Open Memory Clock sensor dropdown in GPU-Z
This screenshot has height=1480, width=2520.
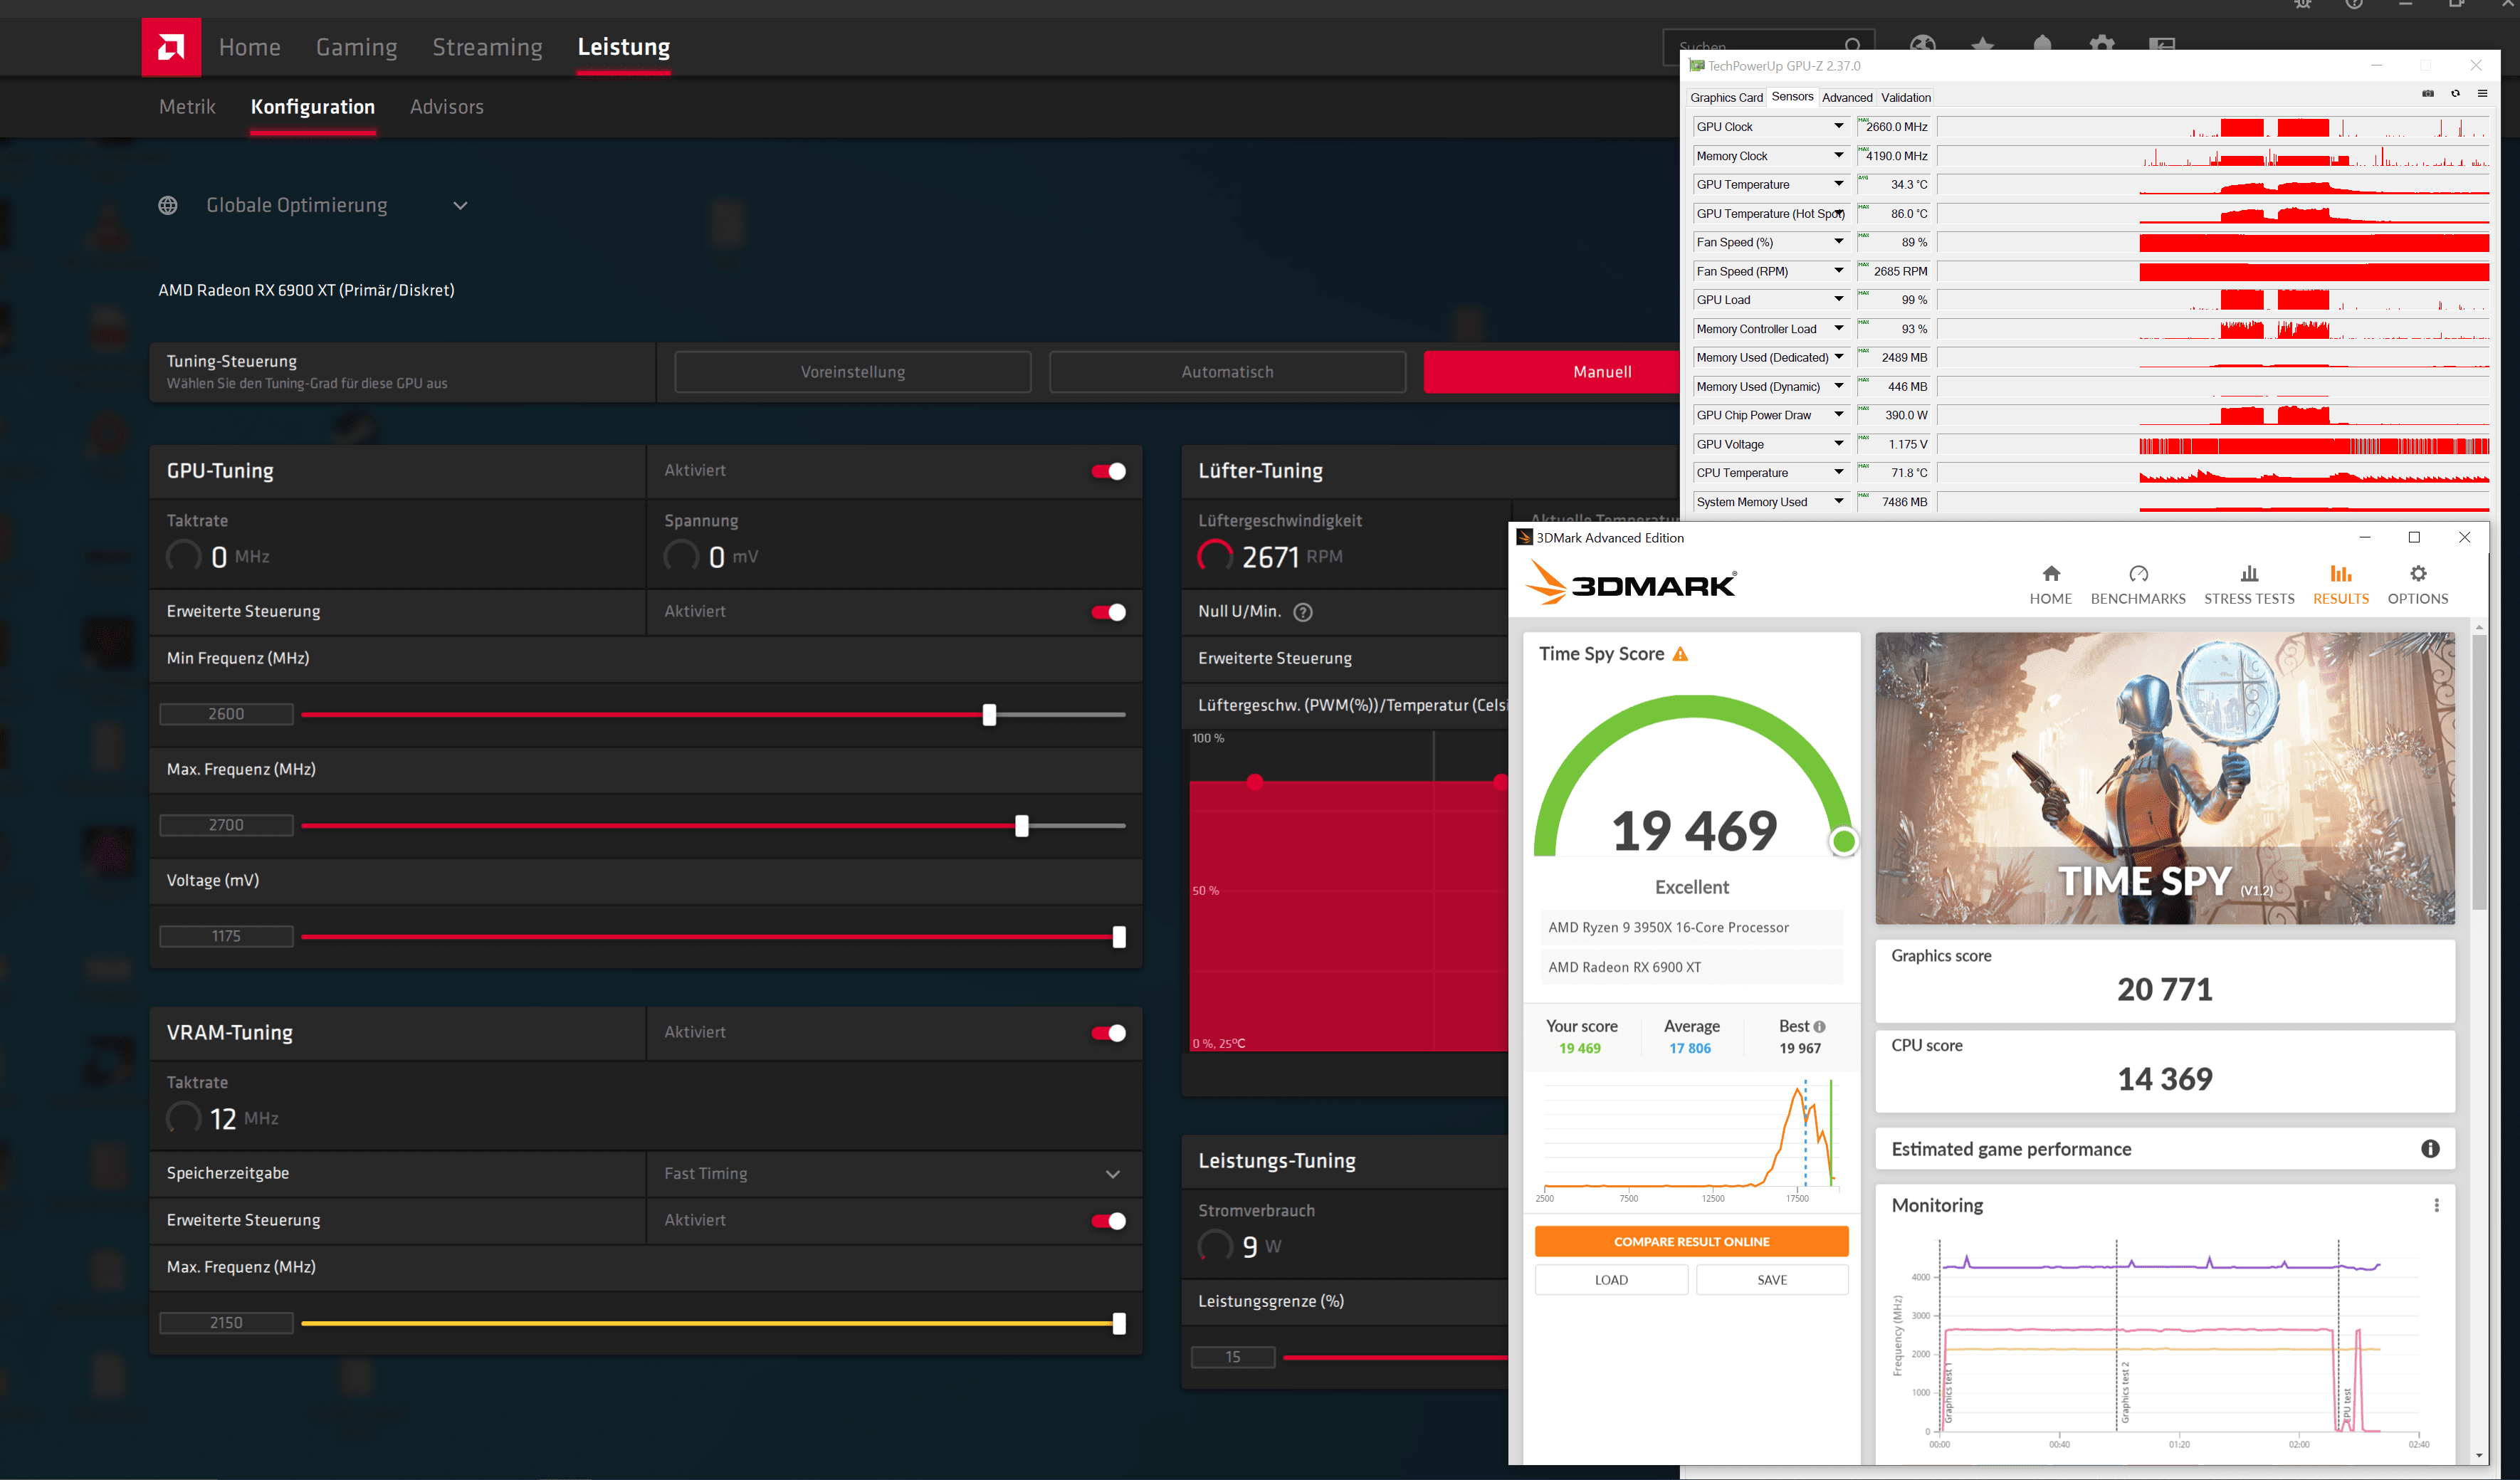[x=1838, y=155]
